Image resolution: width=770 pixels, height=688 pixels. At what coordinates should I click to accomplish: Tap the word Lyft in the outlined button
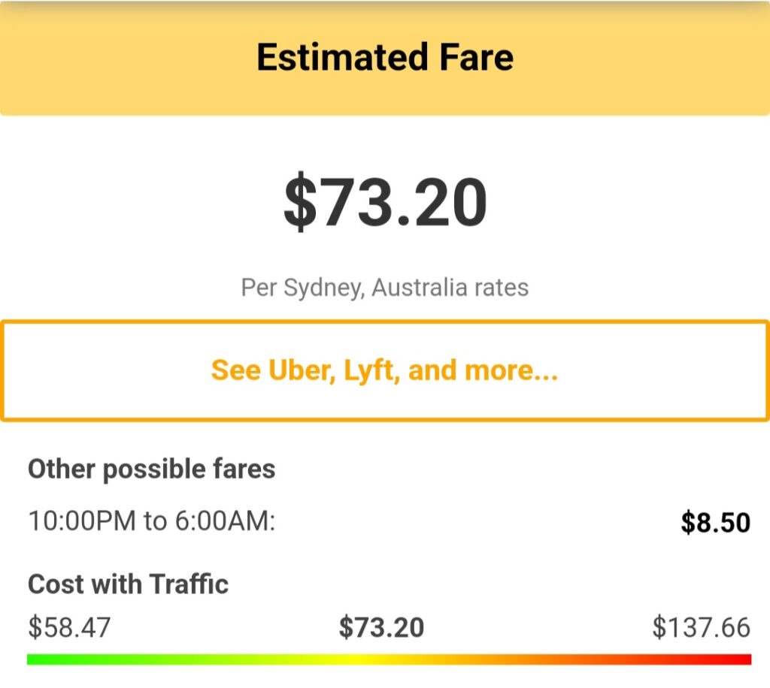369,370
